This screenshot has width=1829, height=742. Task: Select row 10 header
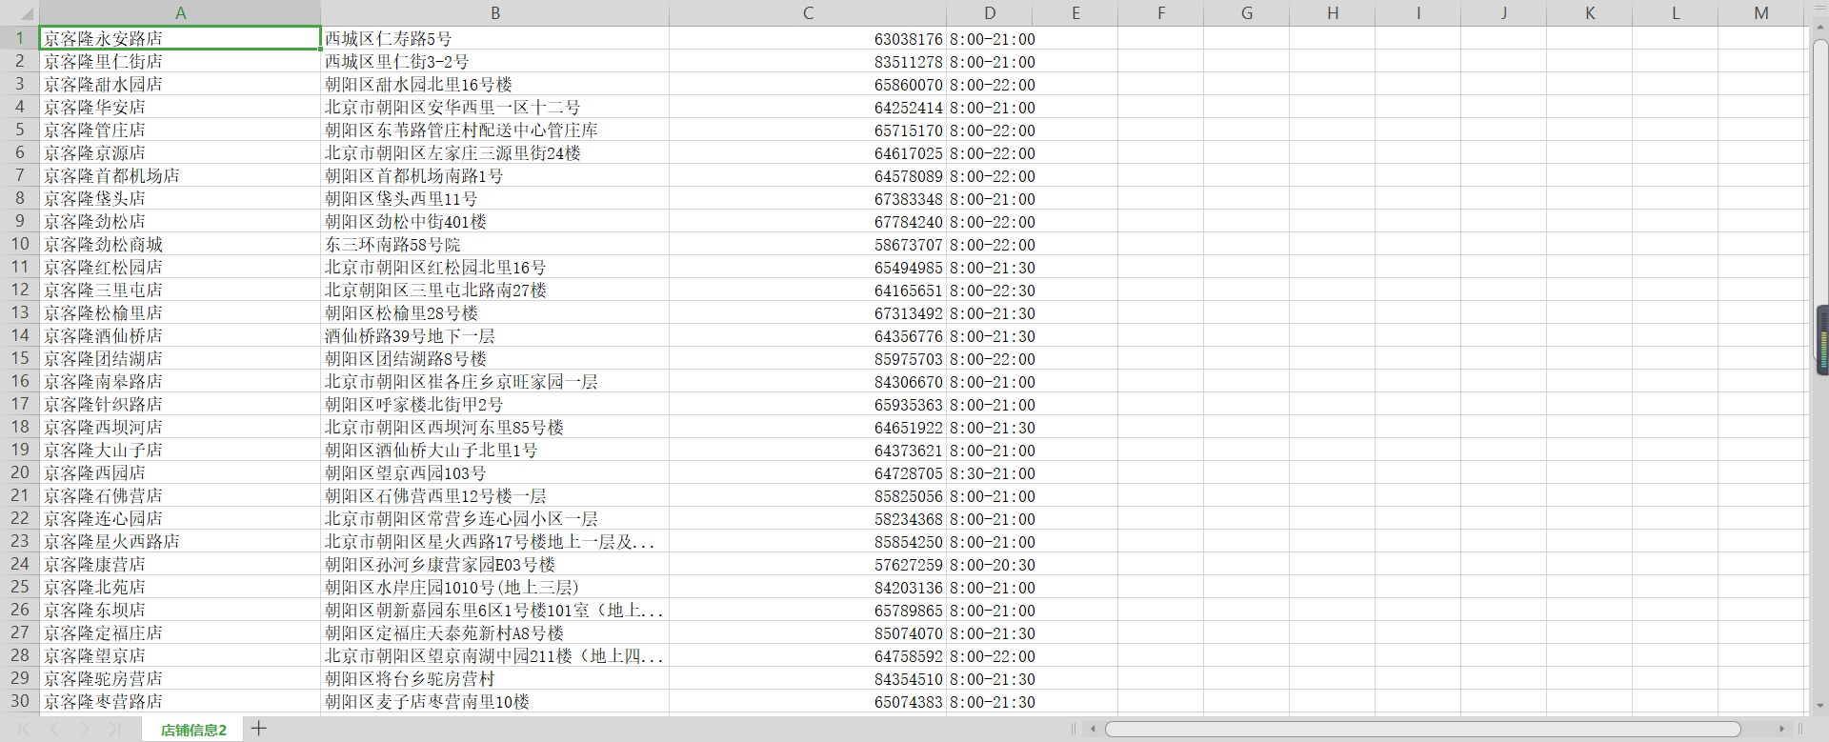(x=19, y=244)
